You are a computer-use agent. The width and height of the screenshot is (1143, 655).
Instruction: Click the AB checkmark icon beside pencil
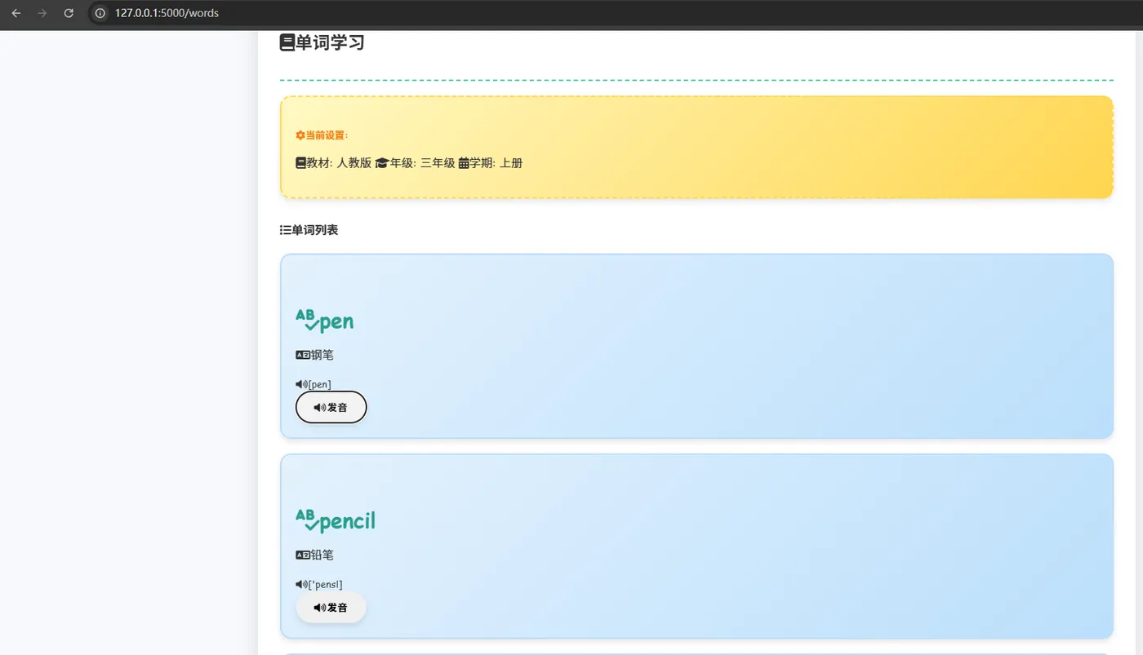(305, 520)
